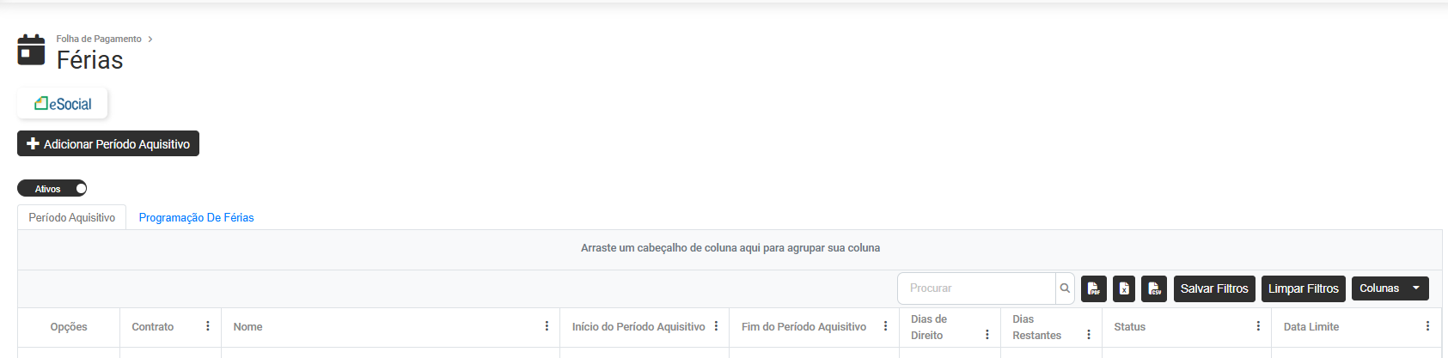Toggle the Ativos switch
1448x358 pixels.
(52, 189)
